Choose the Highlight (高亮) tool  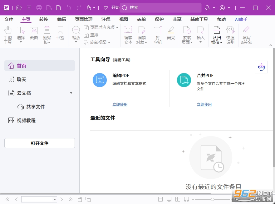171,33
